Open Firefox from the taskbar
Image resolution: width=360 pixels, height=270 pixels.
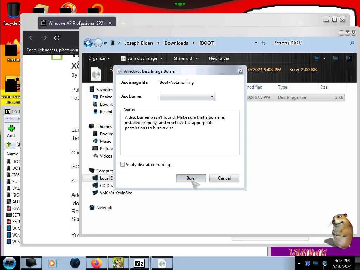[x=97, y=263]
